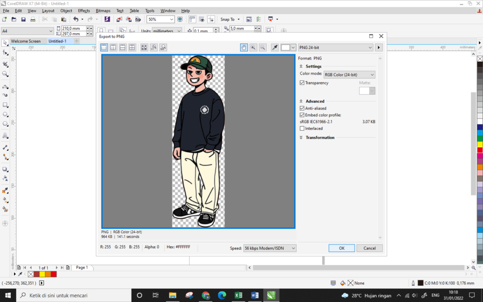The height and width of the screenshot is (302, 483).
Task: Enable the Interlaced checkbox
Action: (302, 128)
